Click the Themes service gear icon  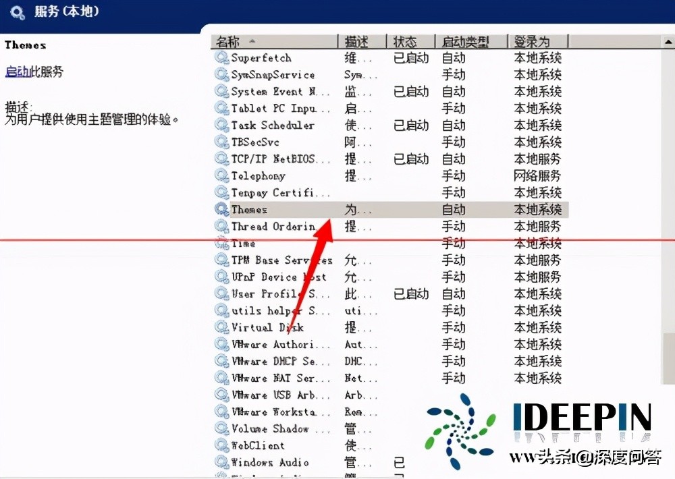221,209
